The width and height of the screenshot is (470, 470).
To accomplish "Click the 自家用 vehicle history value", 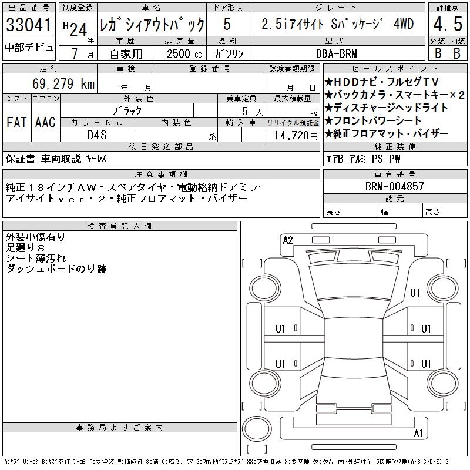I will pos(126,54).
